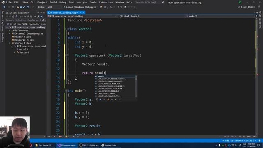Open the Global Scope dropdown
The width and height of the screenshot is (263, 148).
click(x=152, y=16)
